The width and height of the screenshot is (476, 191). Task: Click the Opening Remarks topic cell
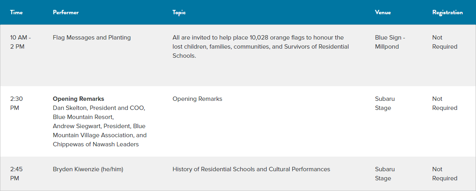pos(197,99)
